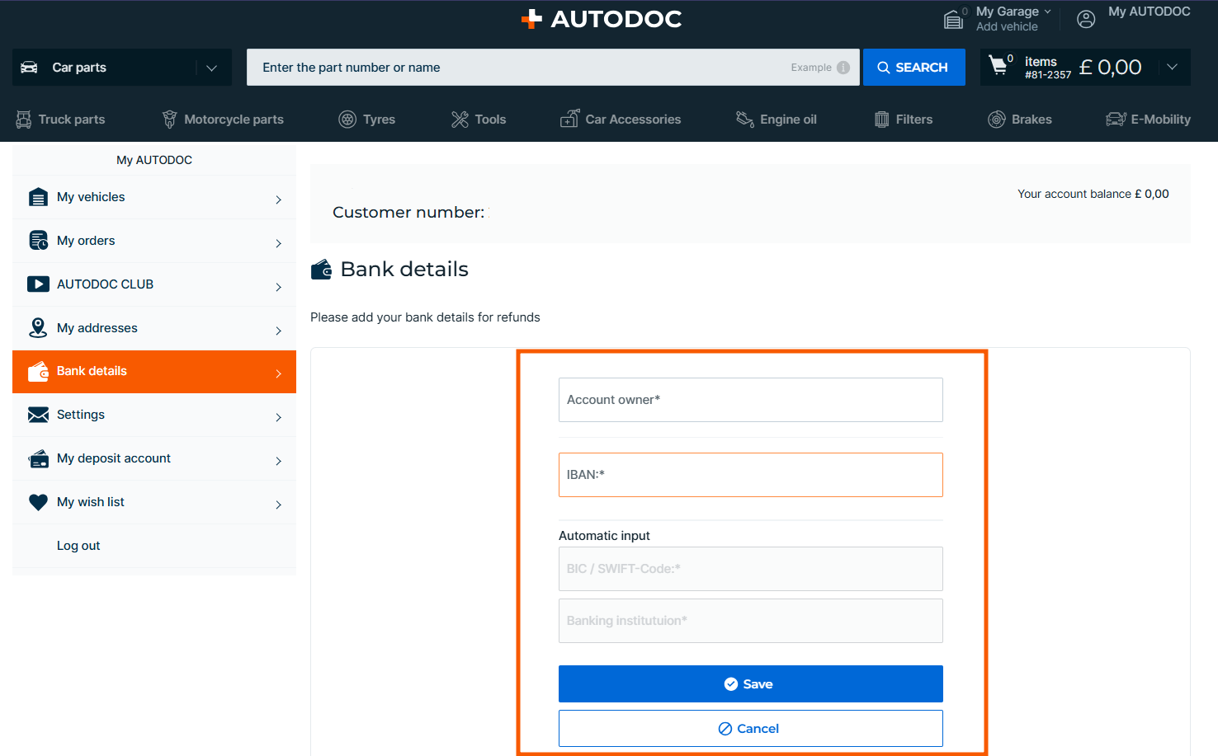Click the envelope icon beside Settings
The width and height of the screenshot is (1218, 756).
38,415
